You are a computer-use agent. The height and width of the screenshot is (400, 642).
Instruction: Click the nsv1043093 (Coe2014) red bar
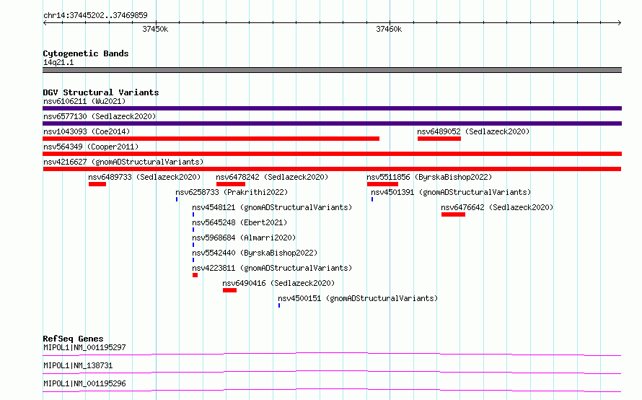coord(211,139)
